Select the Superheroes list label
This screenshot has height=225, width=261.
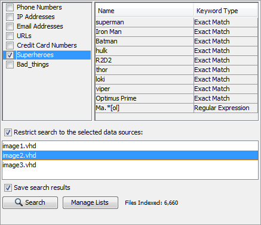[35, 55]
